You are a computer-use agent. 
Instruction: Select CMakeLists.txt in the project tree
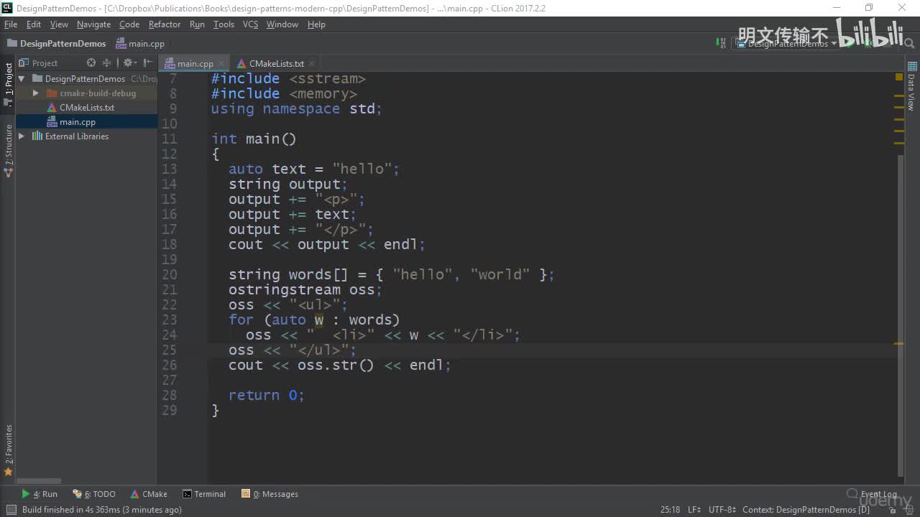87,108
